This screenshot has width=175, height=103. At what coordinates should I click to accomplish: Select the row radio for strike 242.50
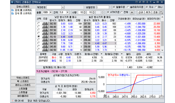[x=39, y=50]
